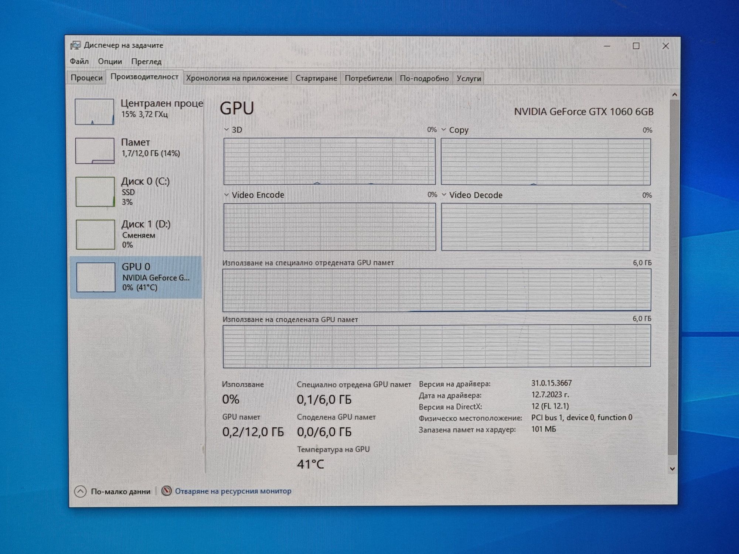The height and width of the screenshot is (554, 739).
Task: Click DirectX version value 12 (FL 12.1)
Action: [550, 406]
